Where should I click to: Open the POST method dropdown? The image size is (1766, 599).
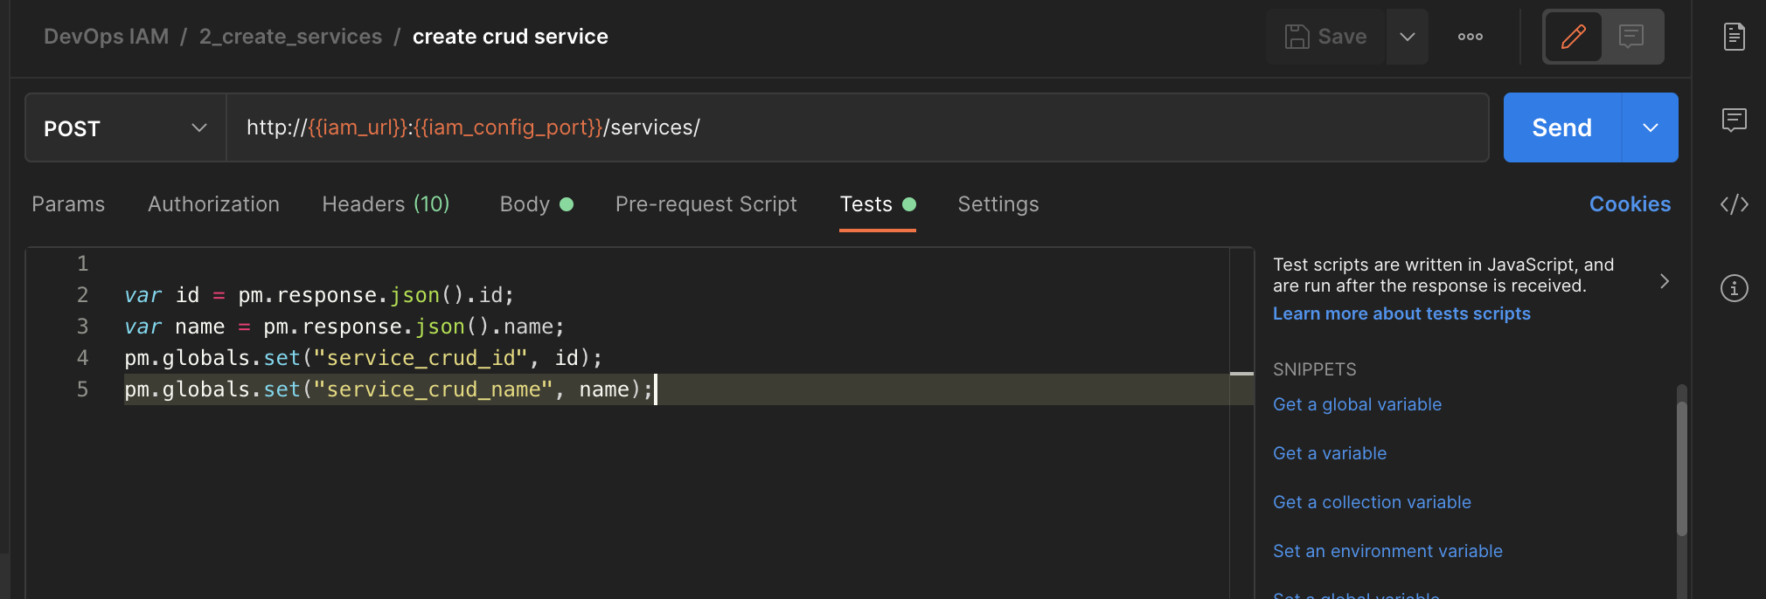coord(126,128)
